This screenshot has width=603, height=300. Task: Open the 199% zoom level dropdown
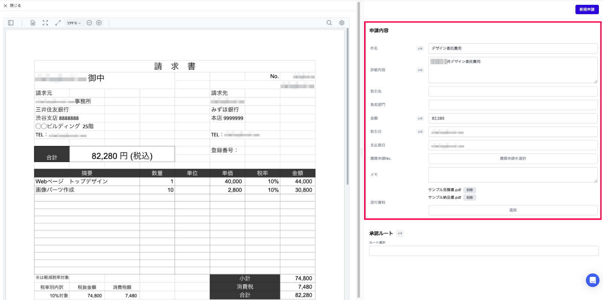click(x=74, y=23)
